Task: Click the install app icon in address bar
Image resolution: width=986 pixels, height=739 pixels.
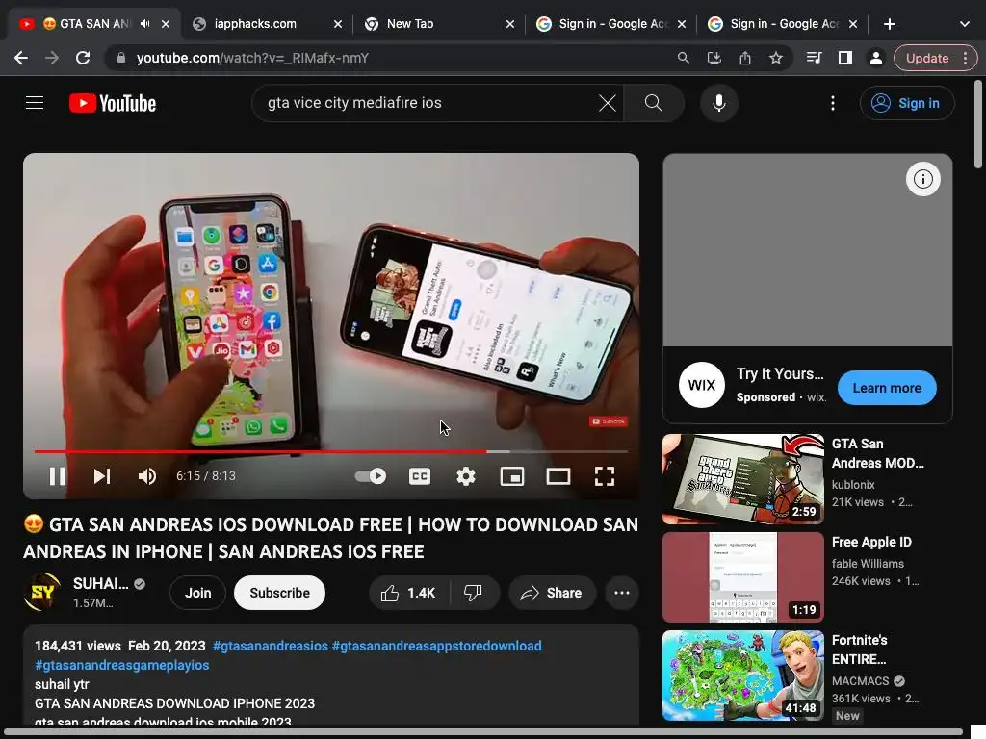Action: [x=714, y=58]
